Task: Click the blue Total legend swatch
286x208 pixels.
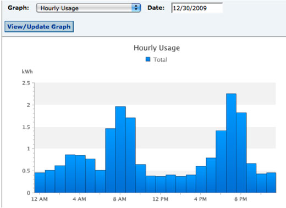Action: (x=148, y=59)
